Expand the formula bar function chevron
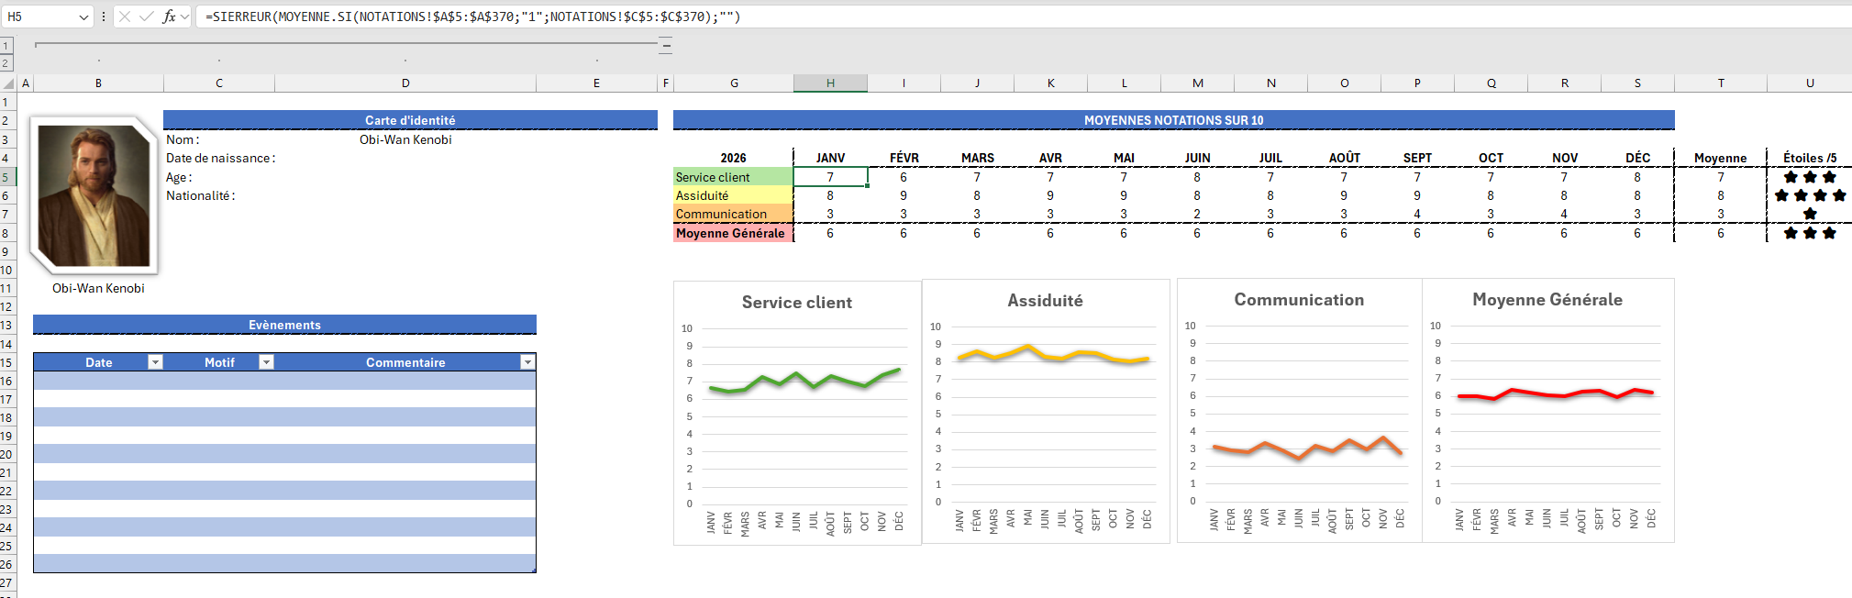1852x598 pixels. (x=184, y=17)
